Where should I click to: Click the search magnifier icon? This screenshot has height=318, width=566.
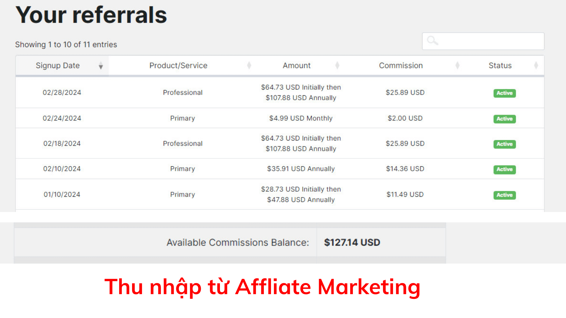pos(432,41)
